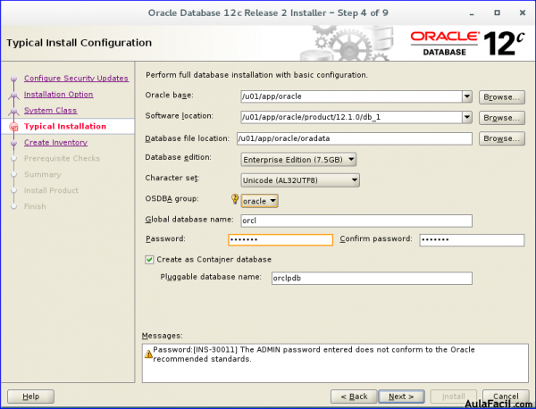Click the OSDBA group hint lightbulb icon
Viewport: 536px width, 409px height.
[235, 199]
